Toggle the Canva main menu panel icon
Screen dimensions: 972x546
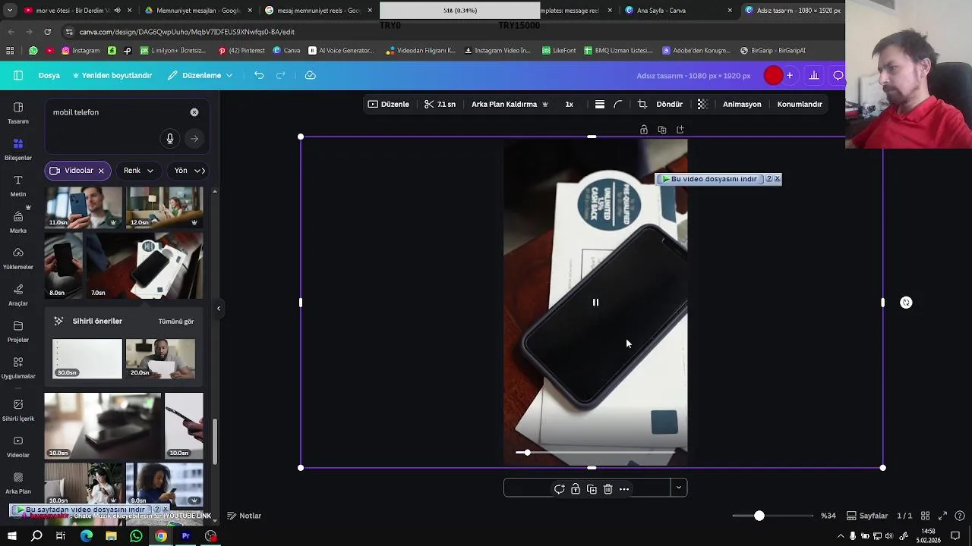[18, 75]
